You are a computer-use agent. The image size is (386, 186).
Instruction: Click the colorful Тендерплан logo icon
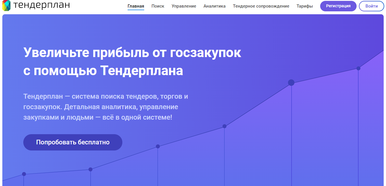click(x=6, y=5)
